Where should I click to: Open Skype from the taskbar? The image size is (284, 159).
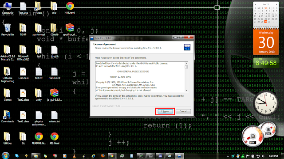point(17,156)
